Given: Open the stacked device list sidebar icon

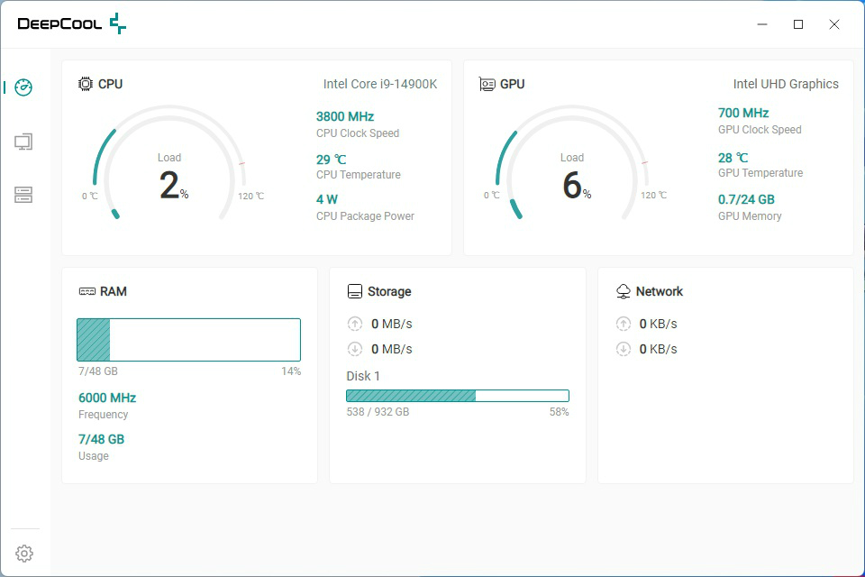Looking at the screenshot, I should [23, 195].
